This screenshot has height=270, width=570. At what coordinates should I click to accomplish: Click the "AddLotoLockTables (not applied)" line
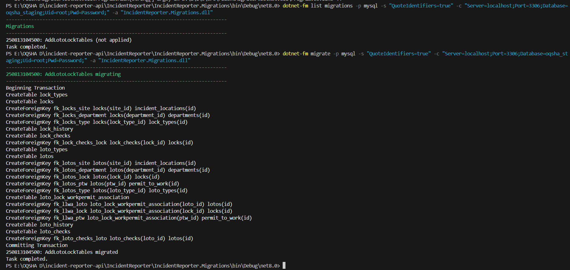[x=69, y=40]
